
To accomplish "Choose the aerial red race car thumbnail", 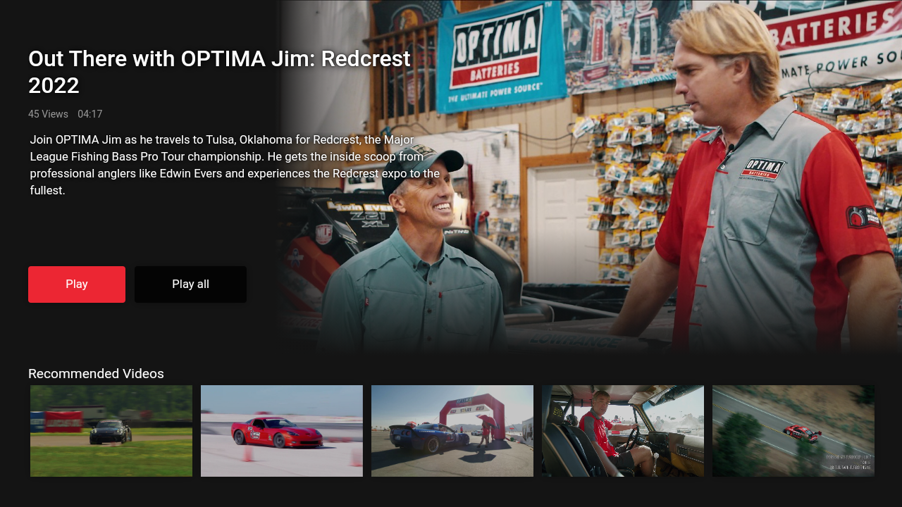I will click(x=793, y=431).
